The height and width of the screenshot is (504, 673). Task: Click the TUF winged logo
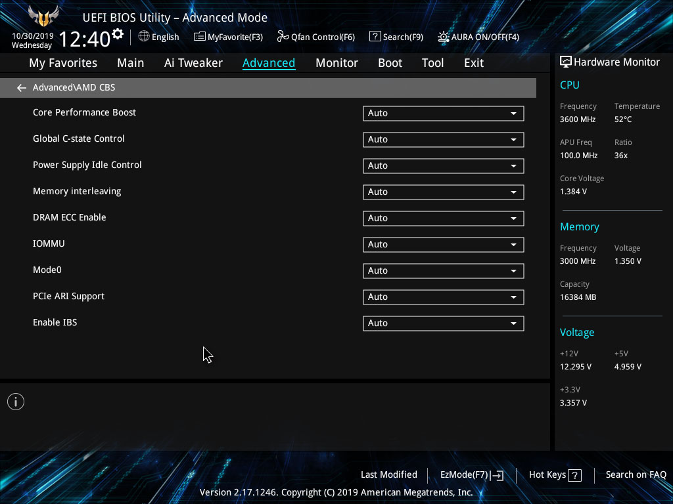[x=43, y=16]
